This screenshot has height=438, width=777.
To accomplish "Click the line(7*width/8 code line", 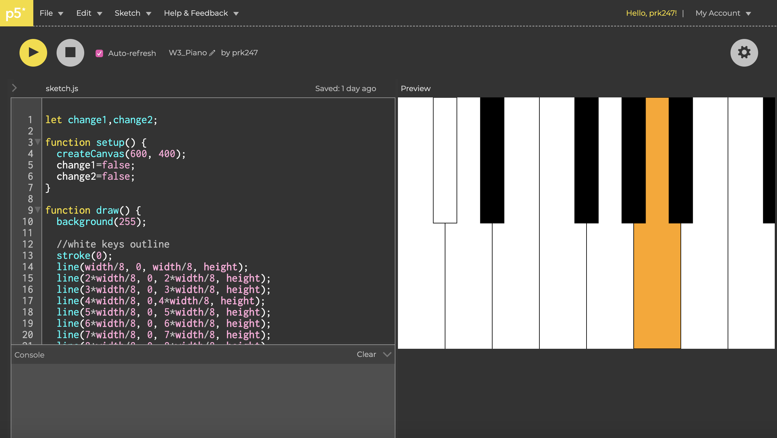I will [x=163, y=335].
